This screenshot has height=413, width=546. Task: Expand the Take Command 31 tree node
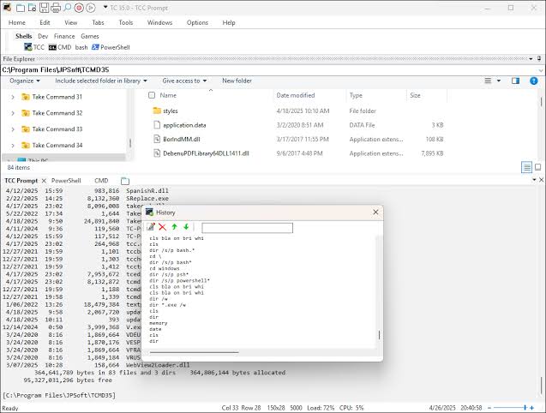[x=13, y=97]
